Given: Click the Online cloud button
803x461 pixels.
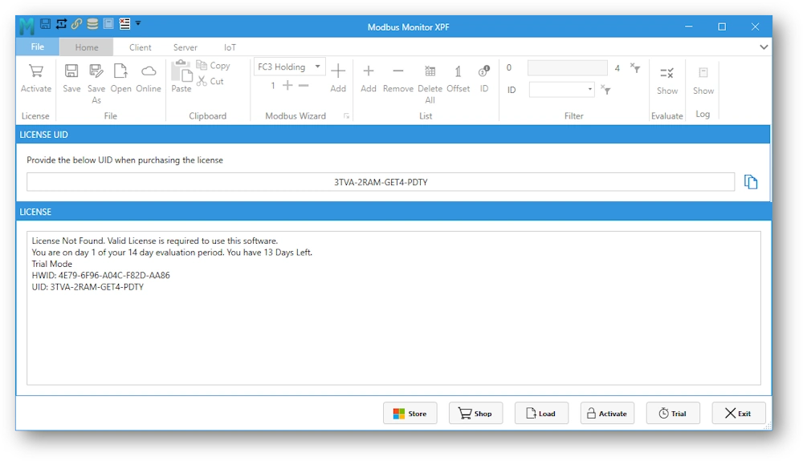Looking at the screenshot, I should pos(149,79).
